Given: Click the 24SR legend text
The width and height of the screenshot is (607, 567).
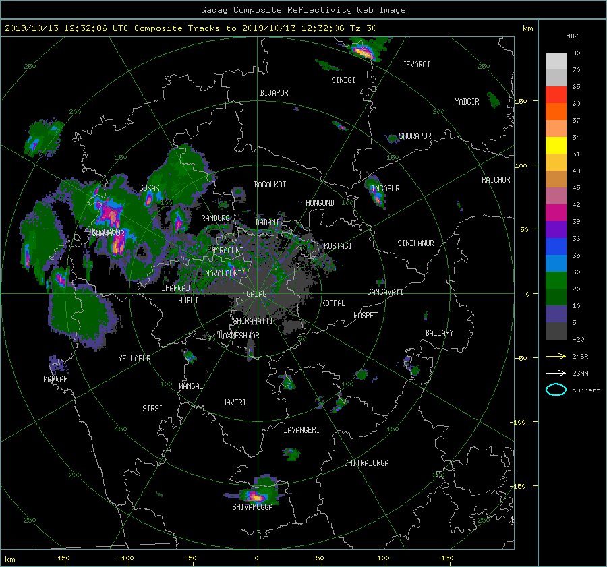Looking at the screenshot, I should click(580, 356).
